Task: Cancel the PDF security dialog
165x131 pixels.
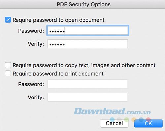Action: tap(115, 123)
